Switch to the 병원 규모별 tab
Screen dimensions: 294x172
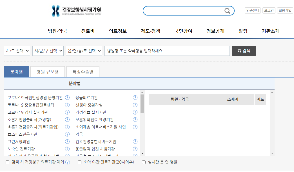48,72
